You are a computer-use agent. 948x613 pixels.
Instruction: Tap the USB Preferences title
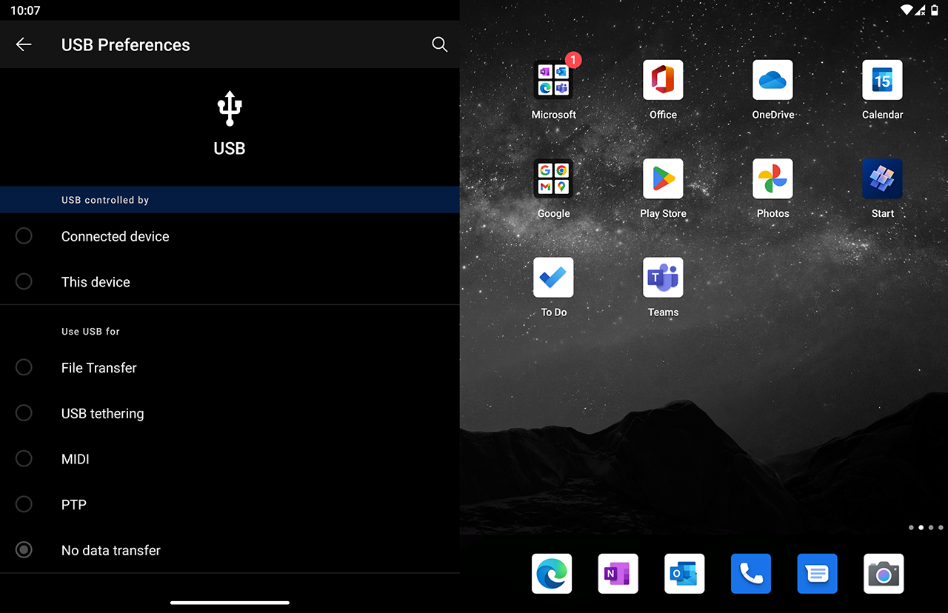tap(126, 44)
